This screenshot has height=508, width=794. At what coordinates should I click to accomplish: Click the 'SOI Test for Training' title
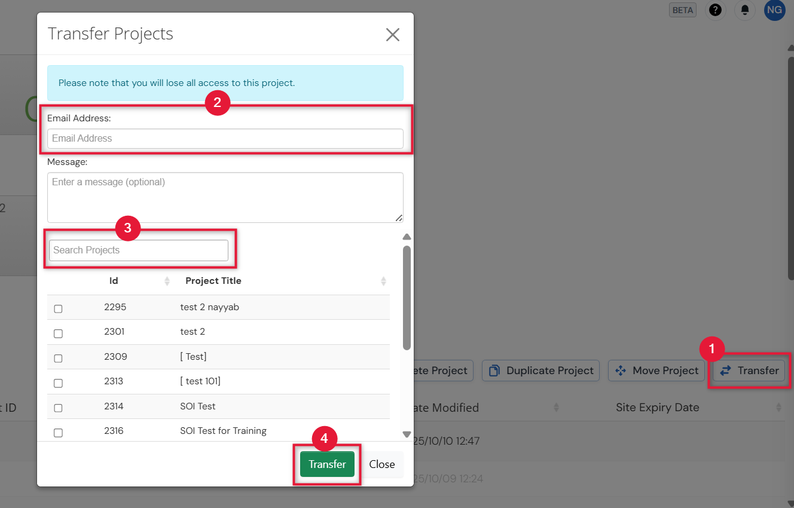pyautogui.click(x=223, y=431)
